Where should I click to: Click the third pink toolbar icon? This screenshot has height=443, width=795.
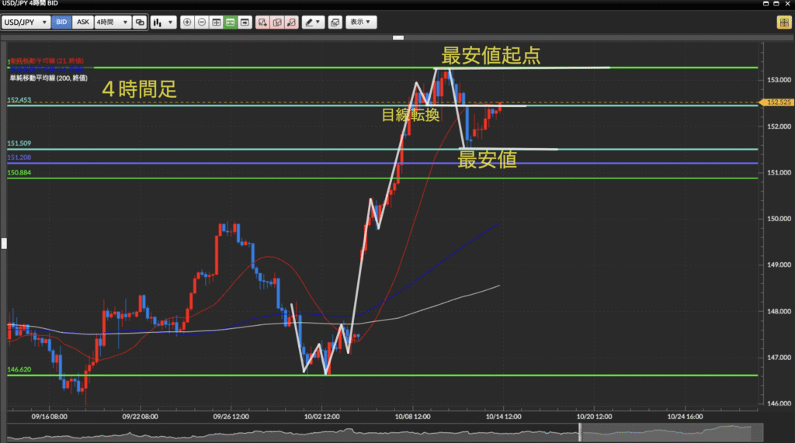[x=291, y=22]
